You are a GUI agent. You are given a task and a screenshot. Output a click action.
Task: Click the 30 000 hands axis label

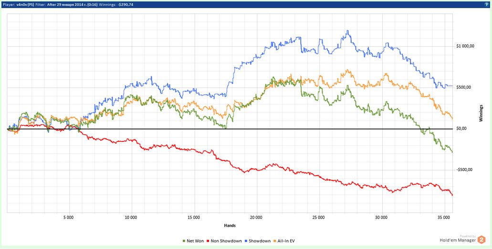(382, 218)
